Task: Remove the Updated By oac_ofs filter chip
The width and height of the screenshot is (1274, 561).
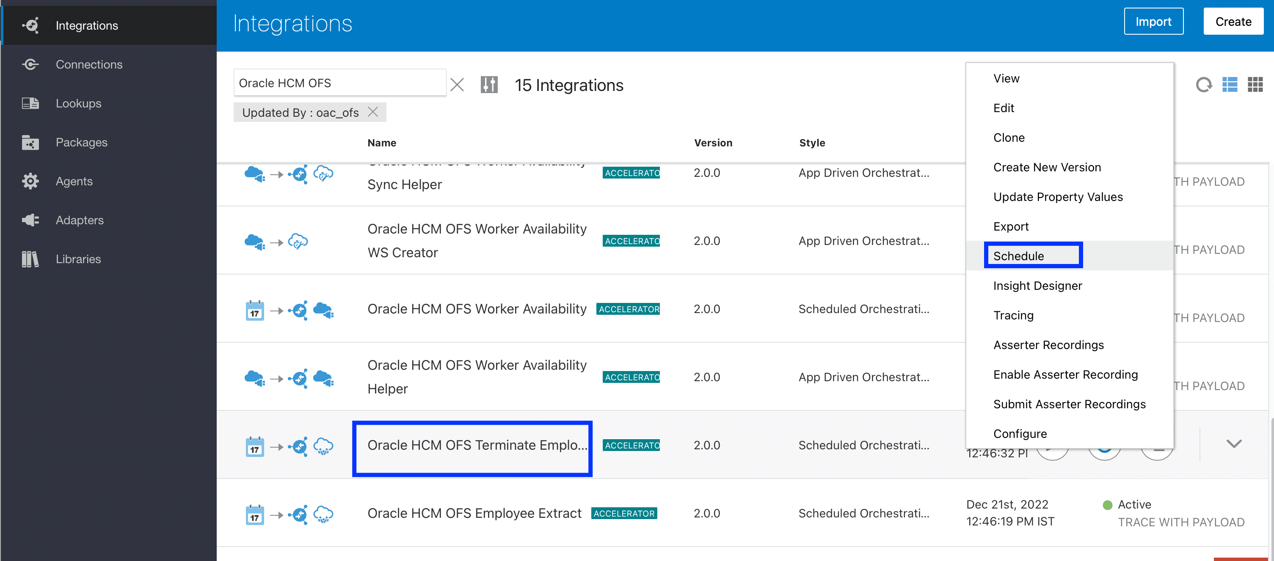Action: (373, 112)
